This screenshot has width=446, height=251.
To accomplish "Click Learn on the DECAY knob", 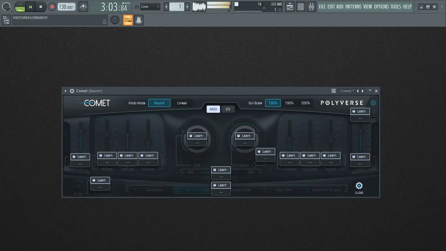I will click(245, 136).
